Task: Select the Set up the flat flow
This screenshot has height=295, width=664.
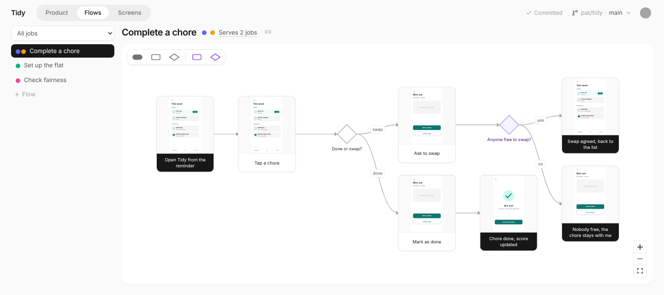Action: [x=63, y=65]
